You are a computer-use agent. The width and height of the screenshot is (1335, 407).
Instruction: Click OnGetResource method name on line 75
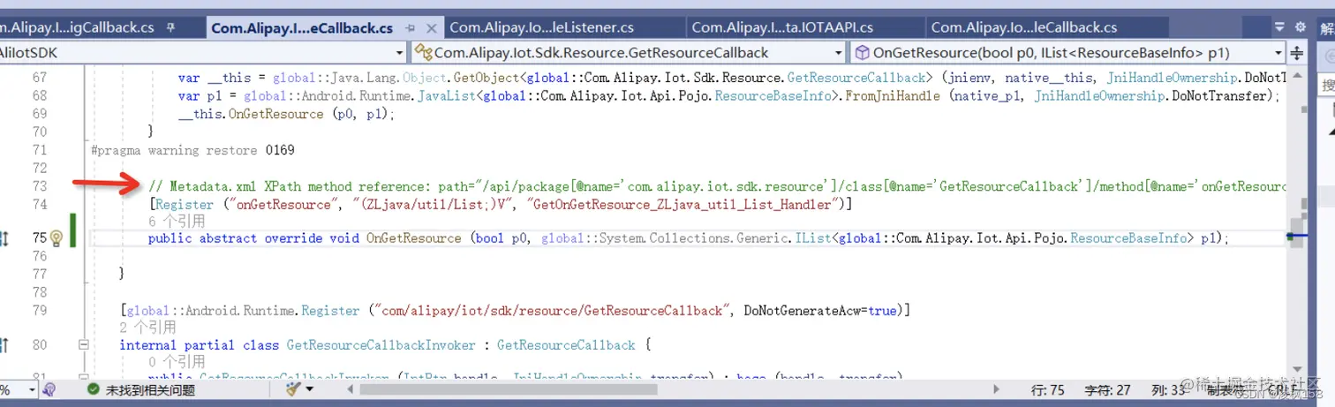click(x=413, y=238)
